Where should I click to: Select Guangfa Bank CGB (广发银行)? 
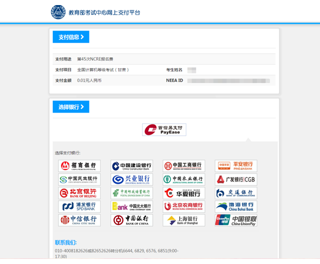click(x=236, y=179)
